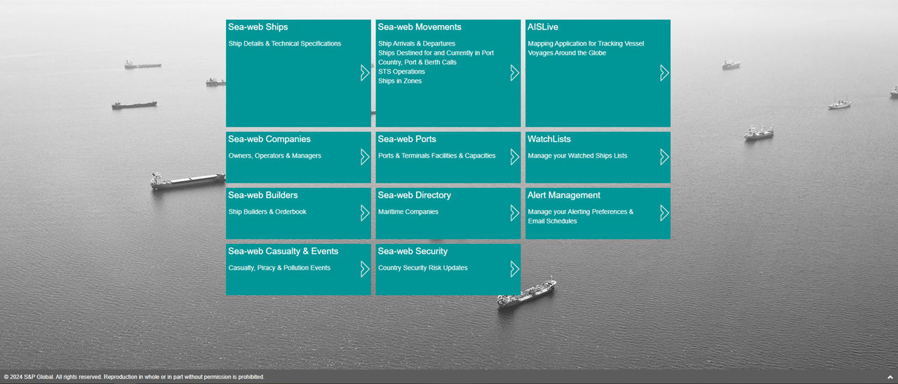Image resolution: width=898 pixels, height=384 pixels.
Task: Click the arrow icon on Sea-web Casualty & Events tile
Action: [x=365, y=269]
